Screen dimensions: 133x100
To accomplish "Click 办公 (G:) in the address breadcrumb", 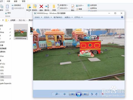I will [x=22, y=20].
